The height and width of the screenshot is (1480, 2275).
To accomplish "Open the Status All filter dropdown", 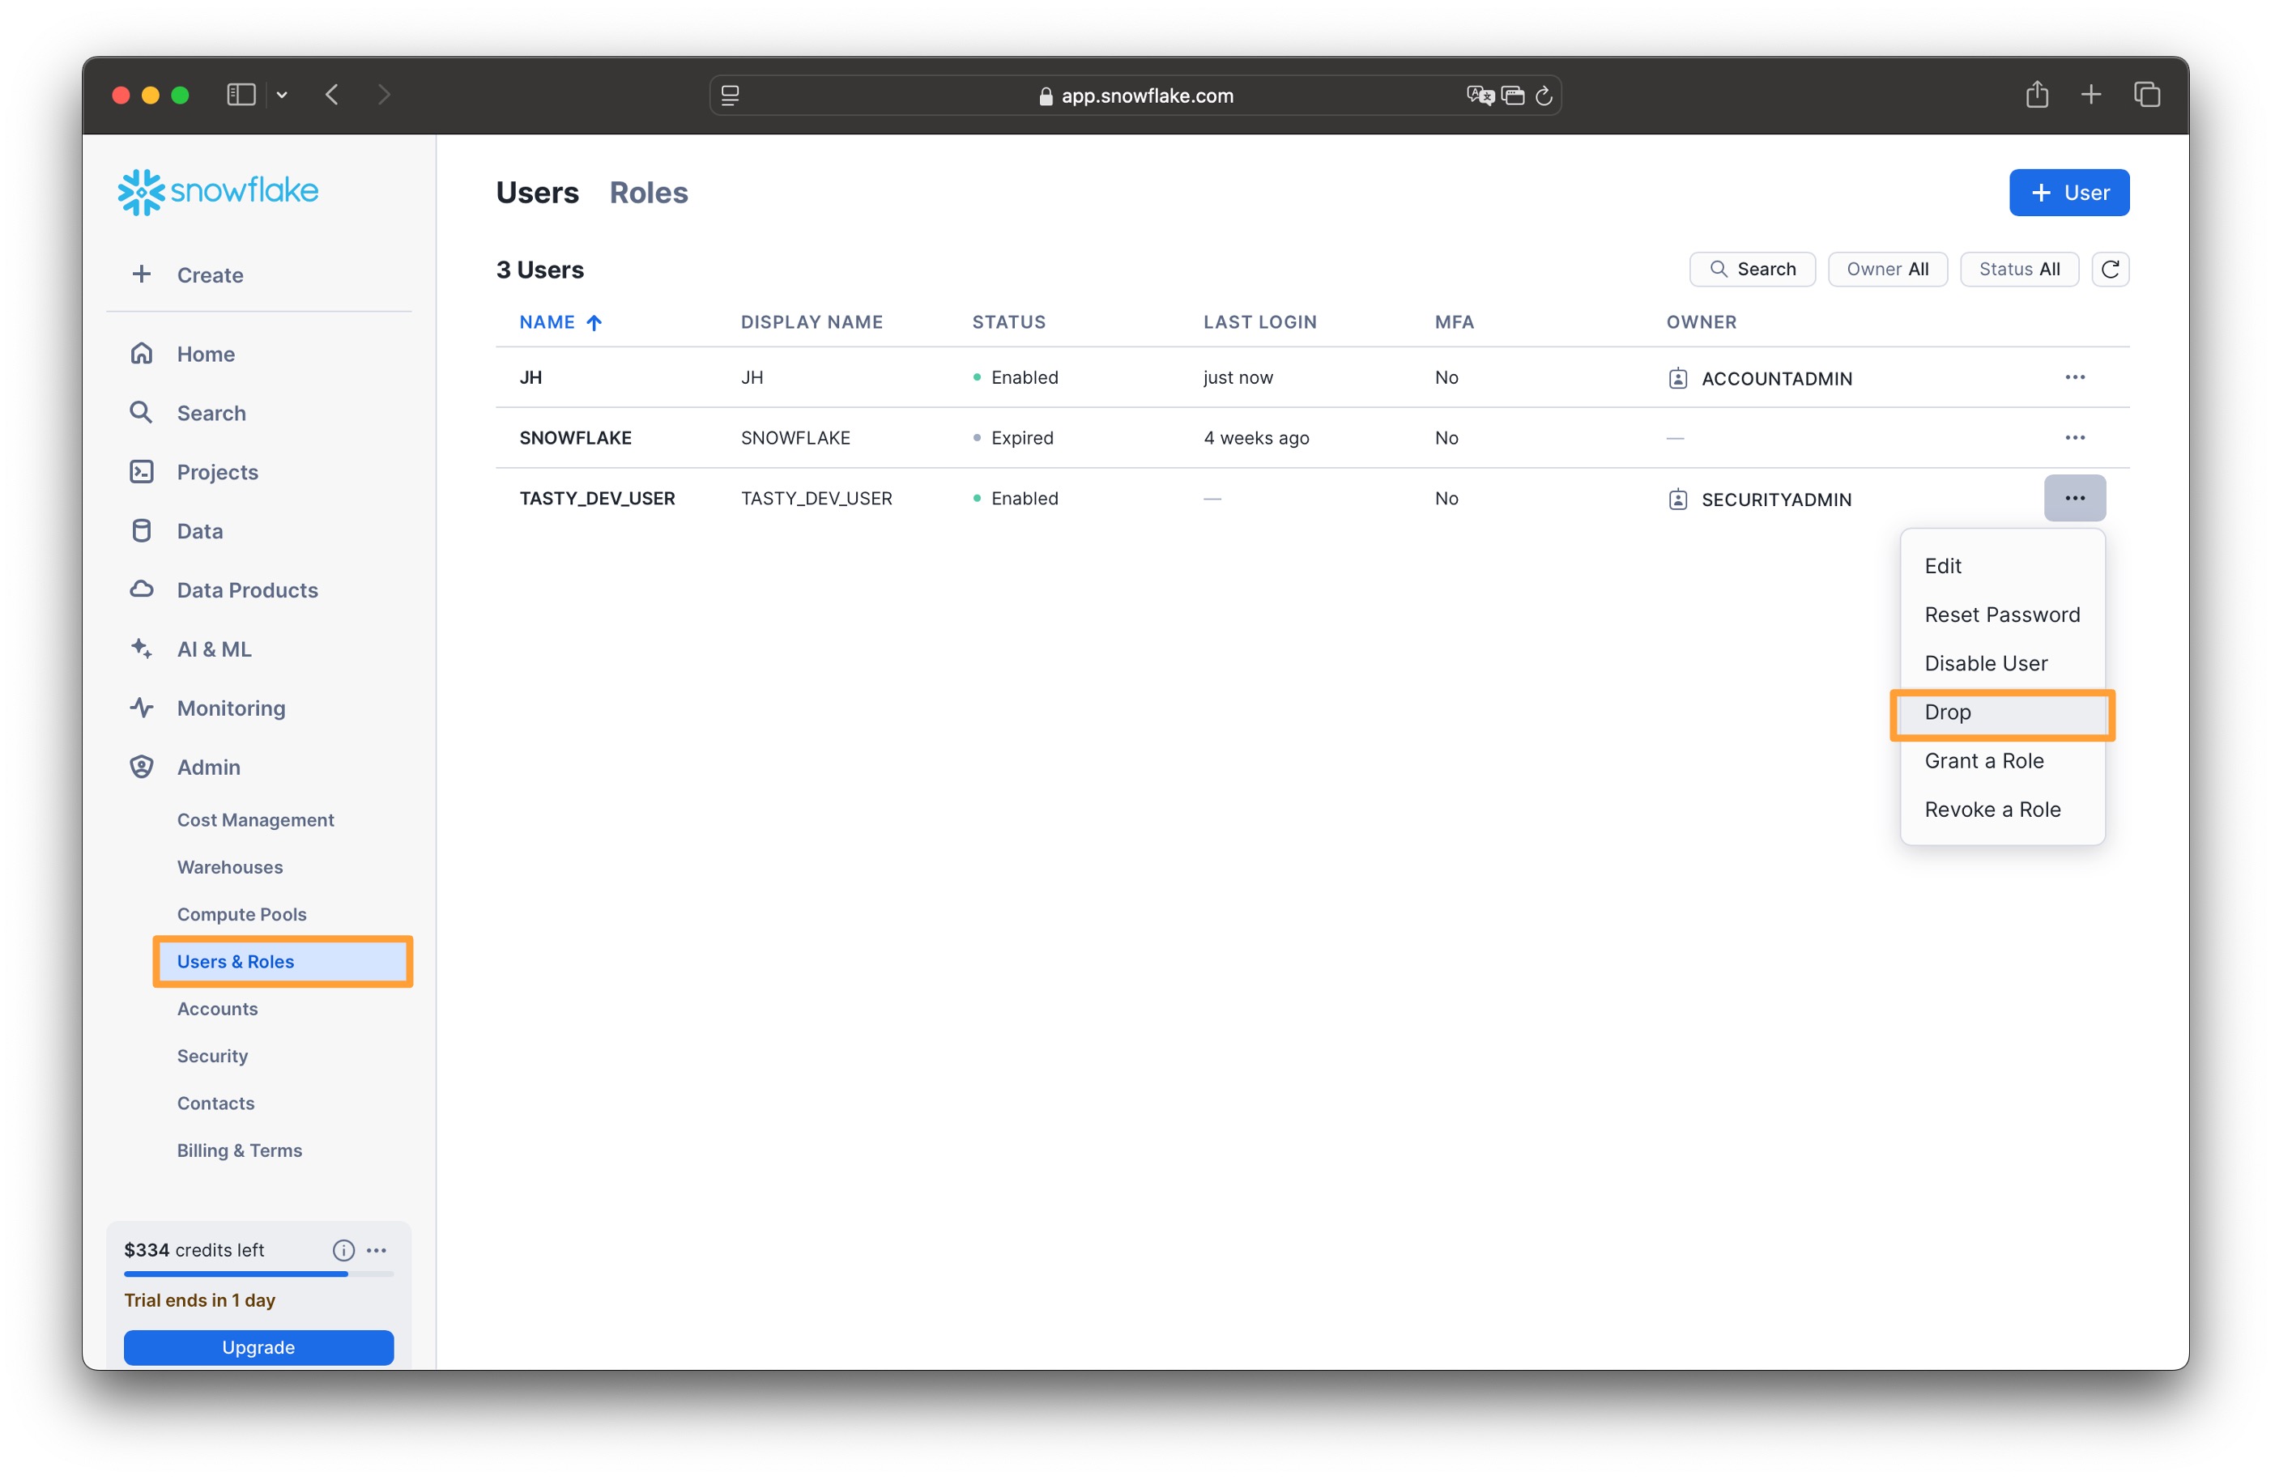I will 2018,270.
